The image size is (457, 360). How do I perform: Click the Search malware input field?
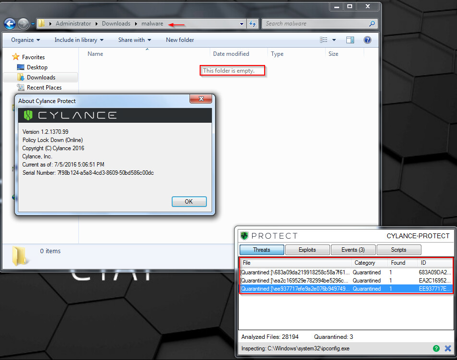click(316, 24)
